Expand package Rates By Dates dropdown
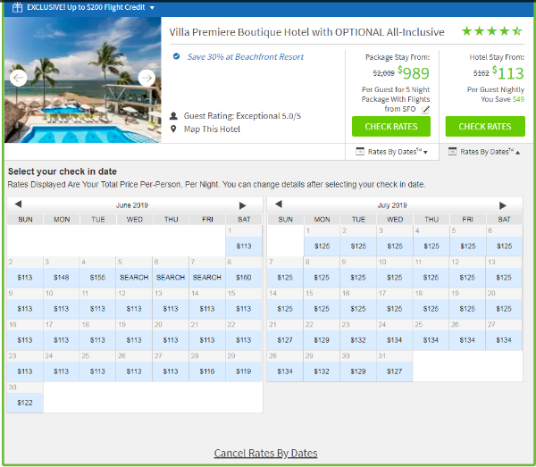The width and height of the screenshot is (536, 467). click(392, 152)
